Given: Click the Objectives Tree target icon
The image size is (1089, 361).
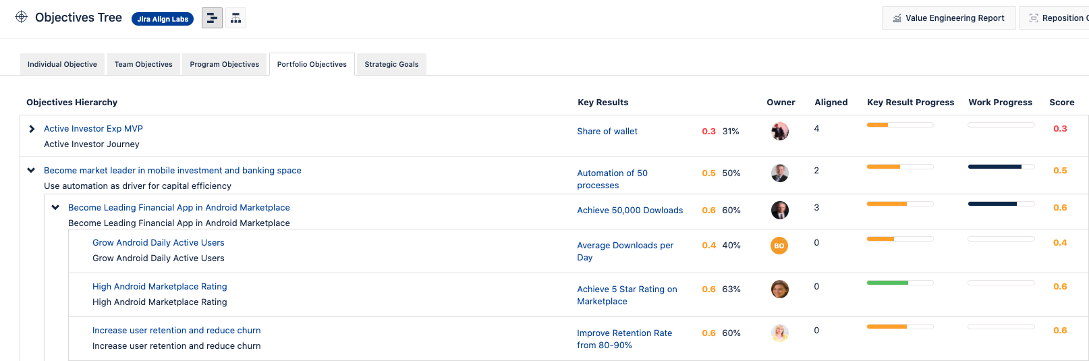Looking at the screenshot, I should [22, 17].
